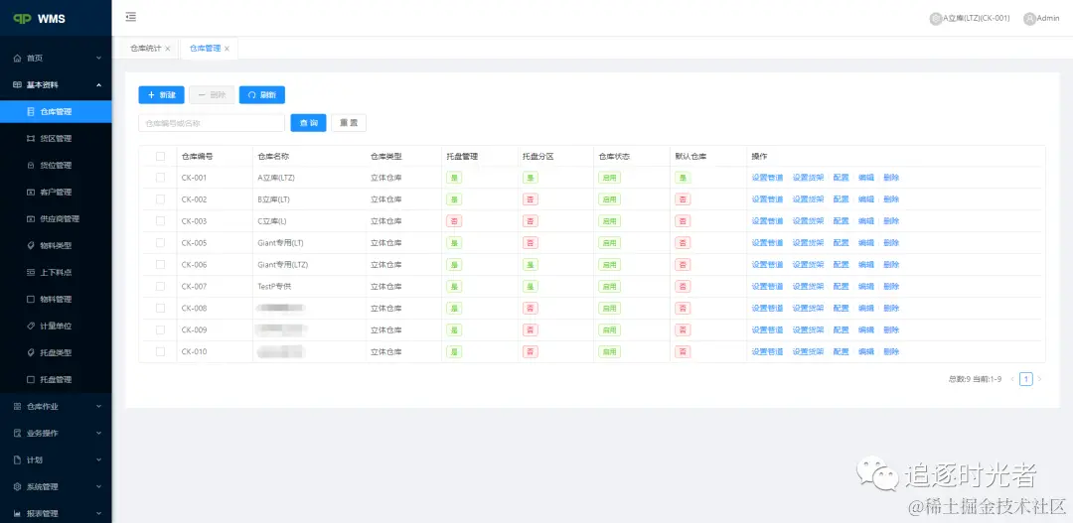This screenshot has height=523, width=1073.
Task: Toggle the sidebar collapse icon
Action: pyautogui.click(x=131, y=17)
